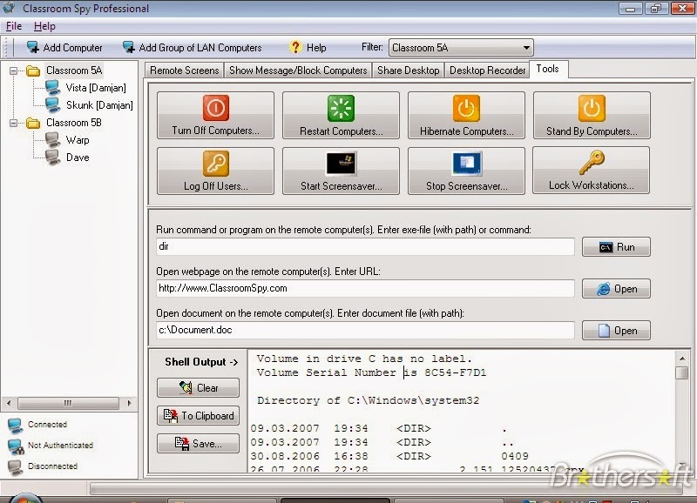This screenshot has height=503, width=697.
Task: Click the green Restart Computers icon
Action: click(x=341, y=108)
